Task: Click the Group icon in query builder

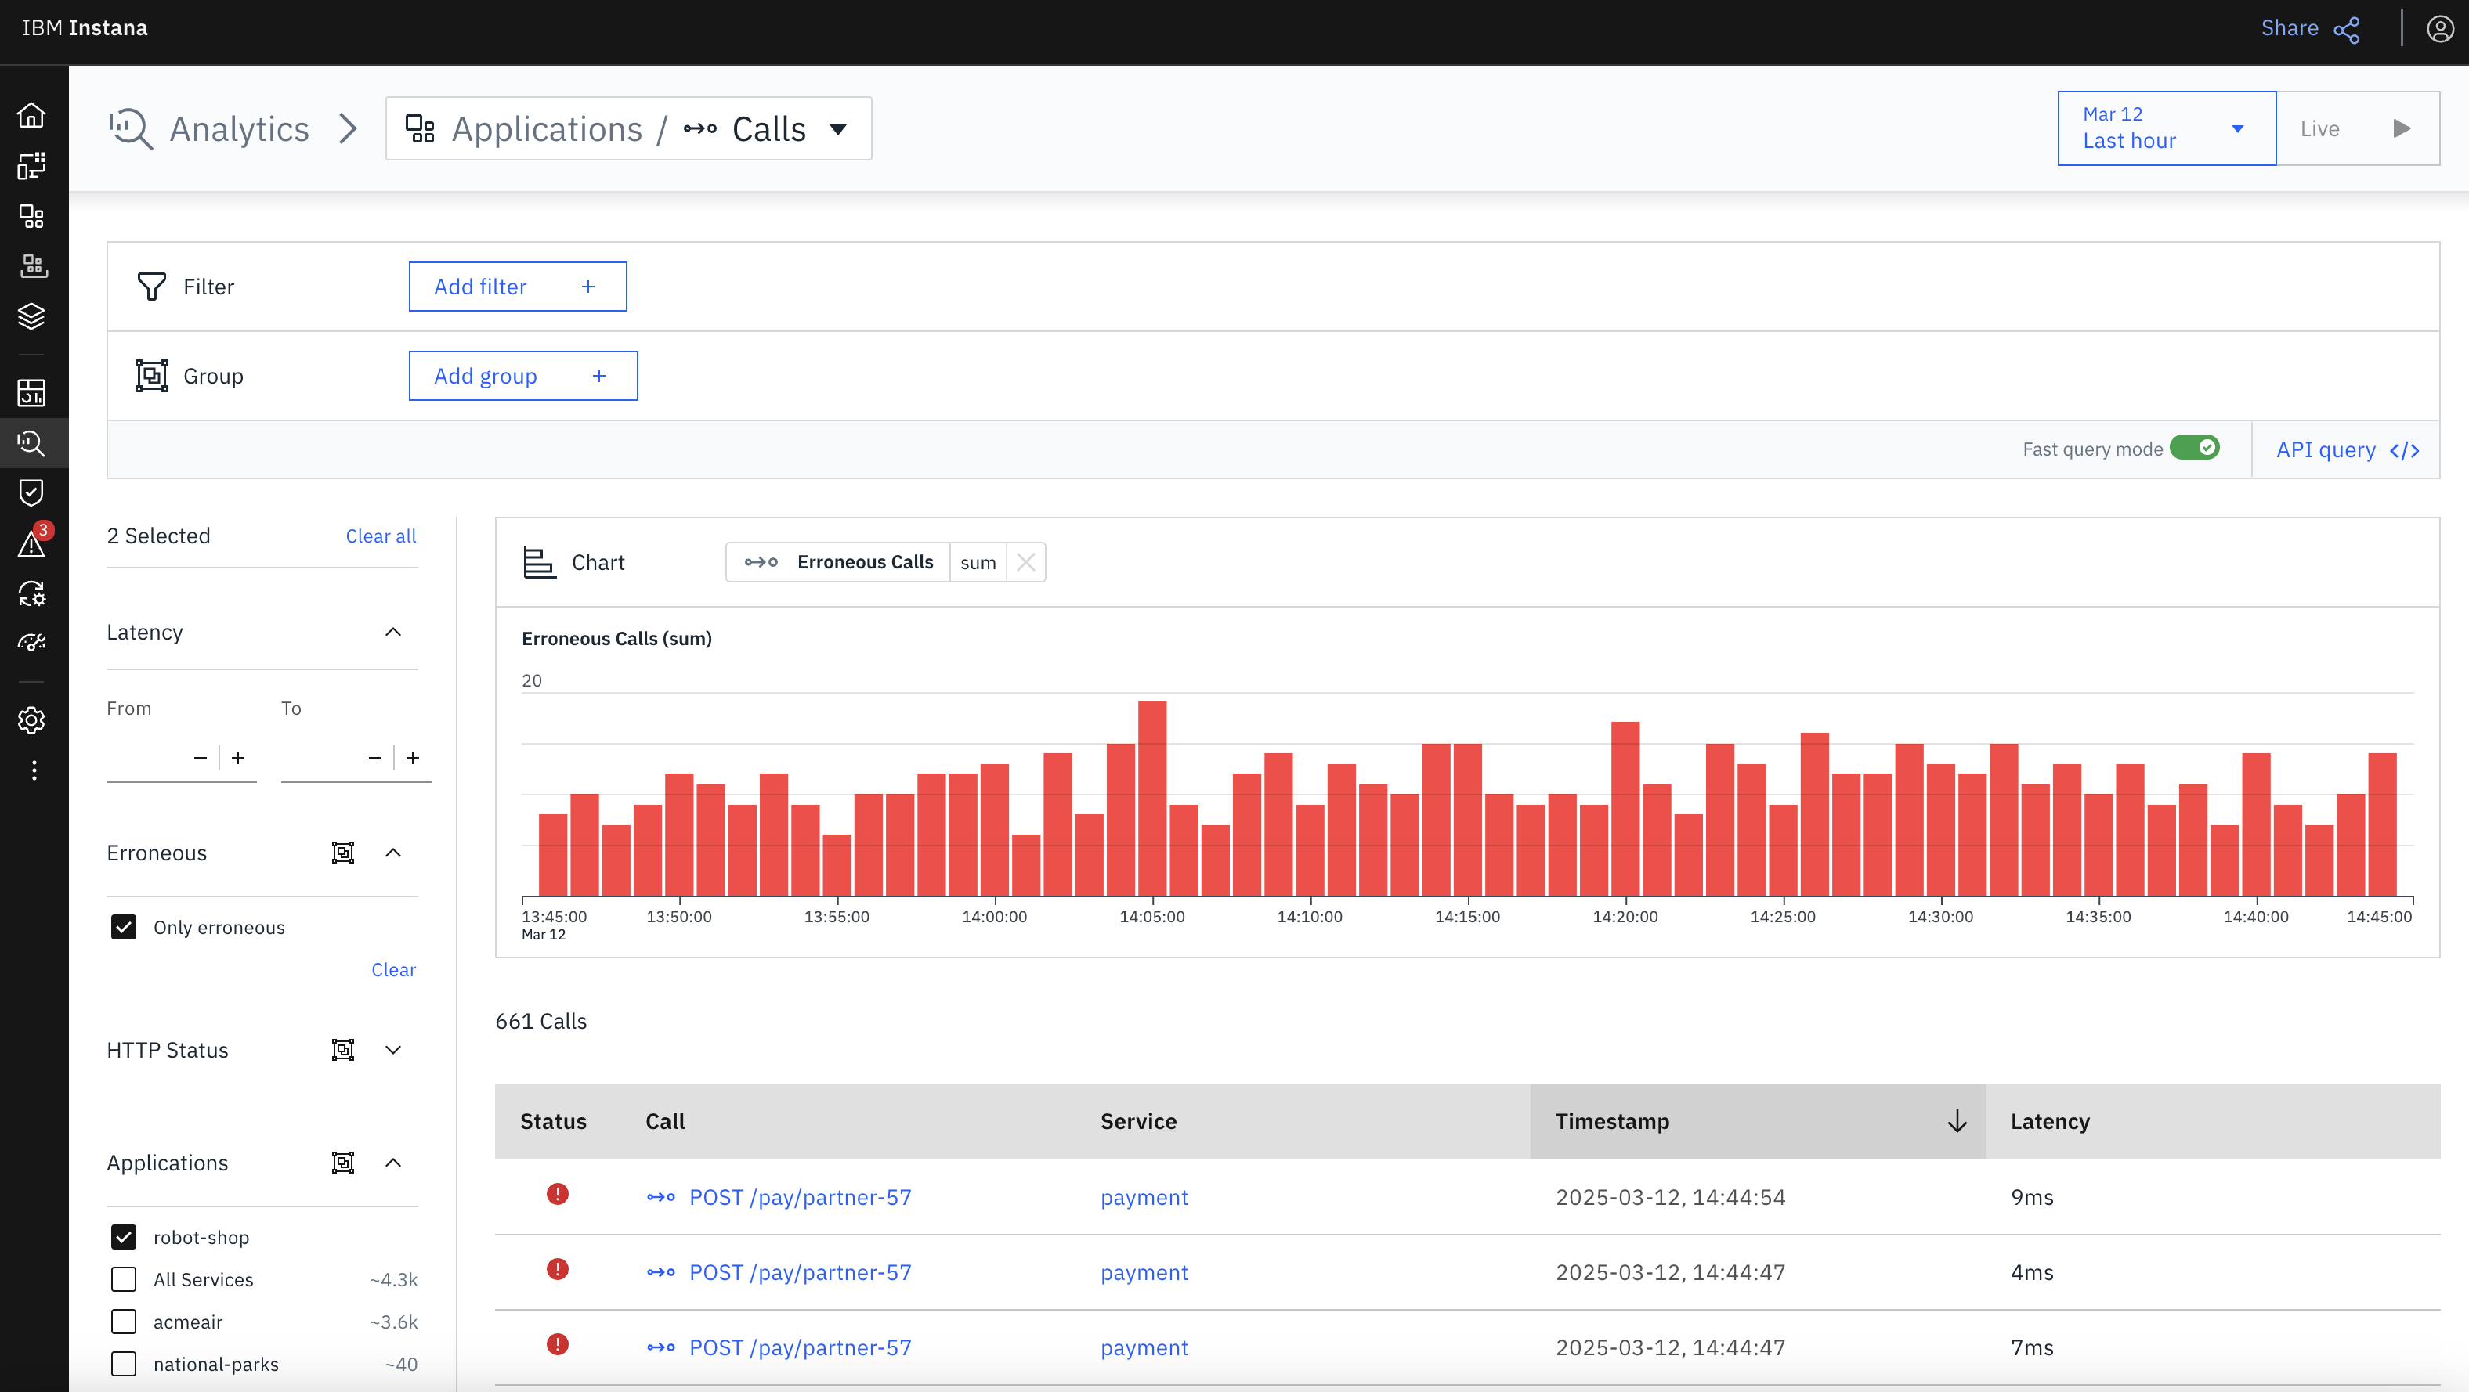Action: (151, 376)
